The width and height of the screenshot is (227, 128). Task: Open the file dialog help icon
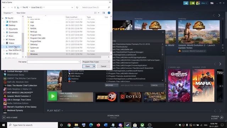[109, 13]
